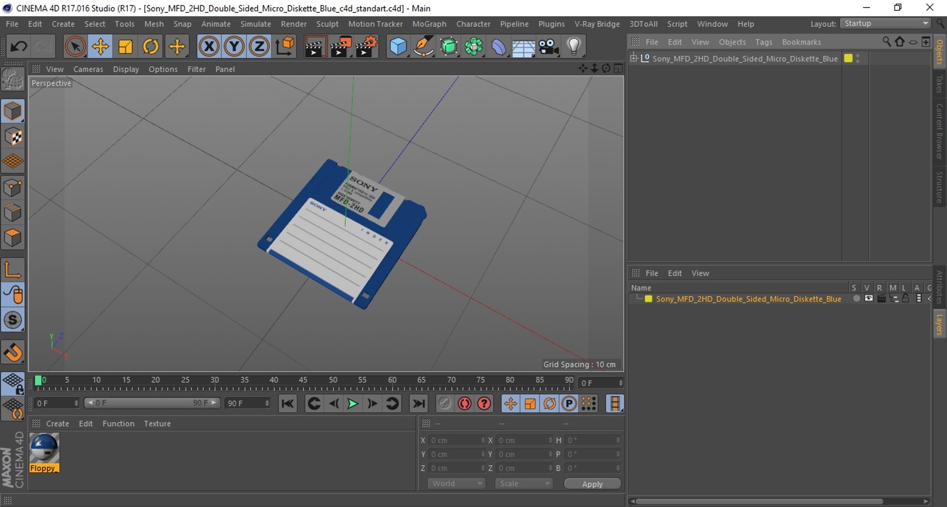Select the Live Selection tool
The width and height of the screenshot is (947, 507).
pos(75,47)
